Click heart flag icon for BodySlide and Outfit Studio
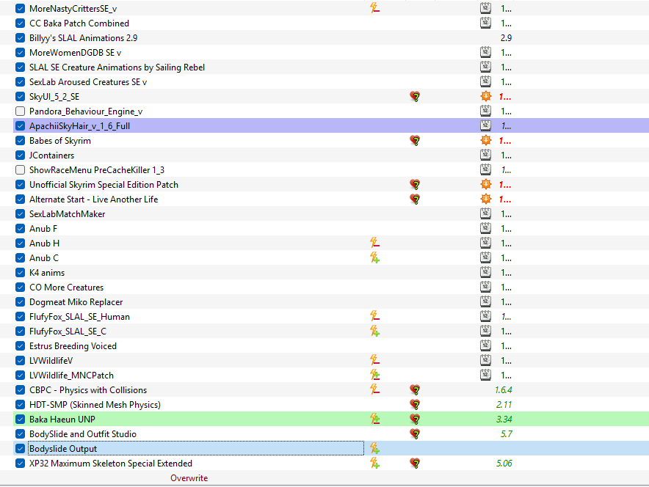 (x=415, y=434)
